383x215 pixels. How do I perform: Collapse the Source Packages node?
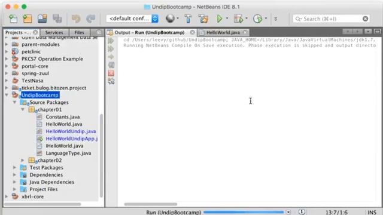pyautogui.click(x=14, y=102)
